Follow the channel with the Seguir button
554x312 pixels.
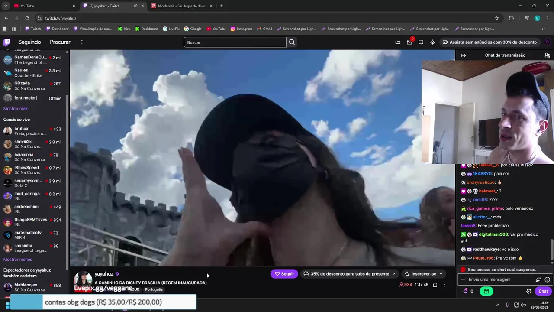(284, 274)
